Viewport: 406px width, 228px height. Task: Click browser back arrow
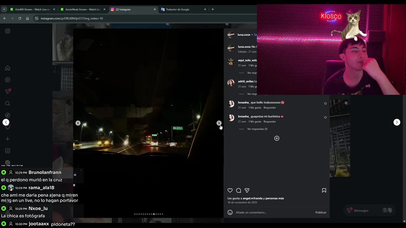pos(4,18)
